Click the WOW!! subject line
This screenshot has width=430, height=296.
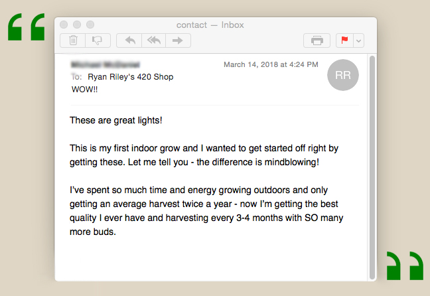tap(84, 89)
